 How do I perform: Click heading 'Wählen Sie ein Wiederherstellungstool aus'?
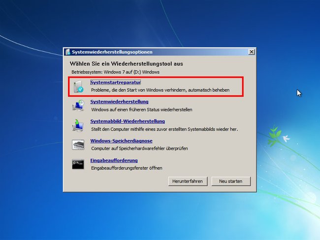127,64
